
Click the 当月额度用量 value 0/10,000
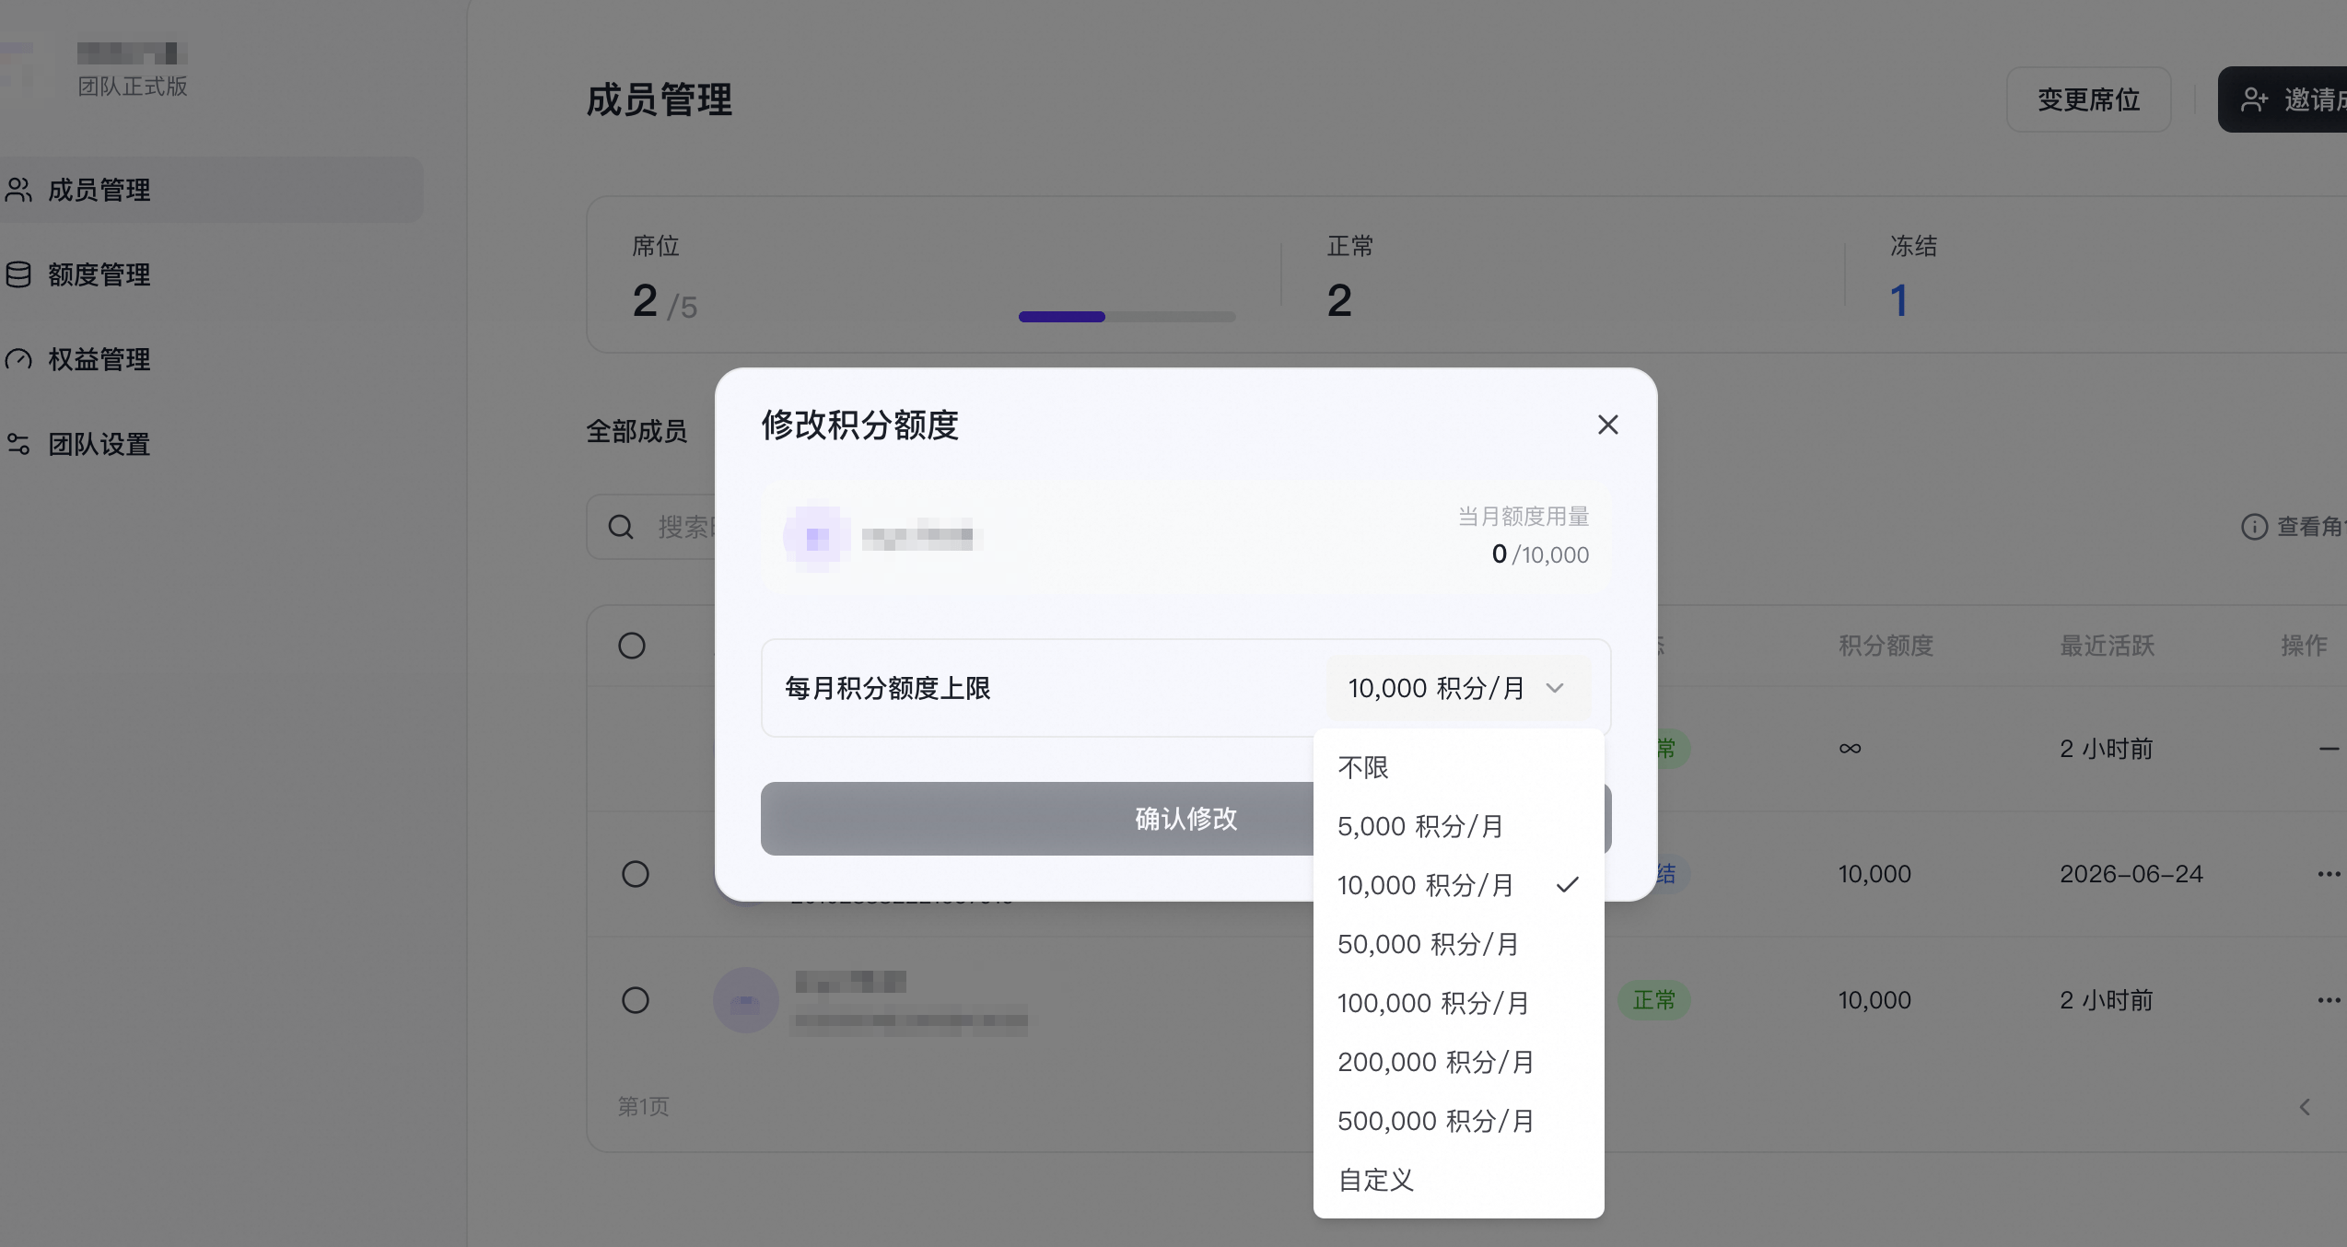point(1540,554)
